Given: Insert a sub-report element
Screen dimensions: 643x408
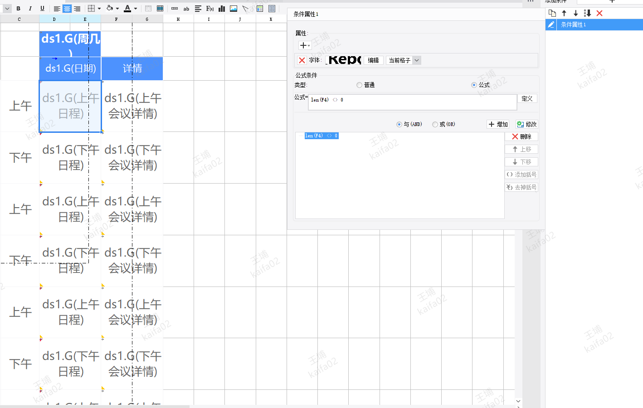Looking at the screenshot, I should pyautogui.click(x=260, y=8).
